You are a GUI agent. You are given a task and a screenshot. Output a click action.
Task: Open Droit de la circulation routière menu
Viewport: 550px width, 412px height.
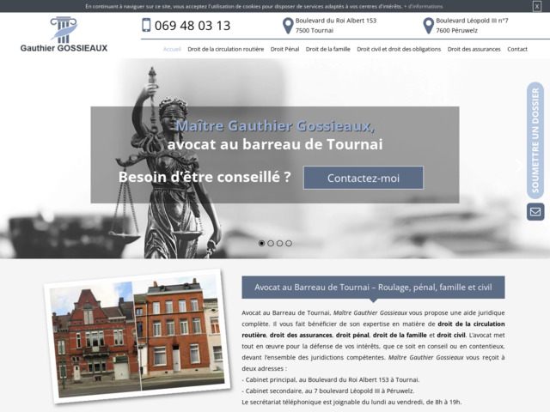point(225,50)
